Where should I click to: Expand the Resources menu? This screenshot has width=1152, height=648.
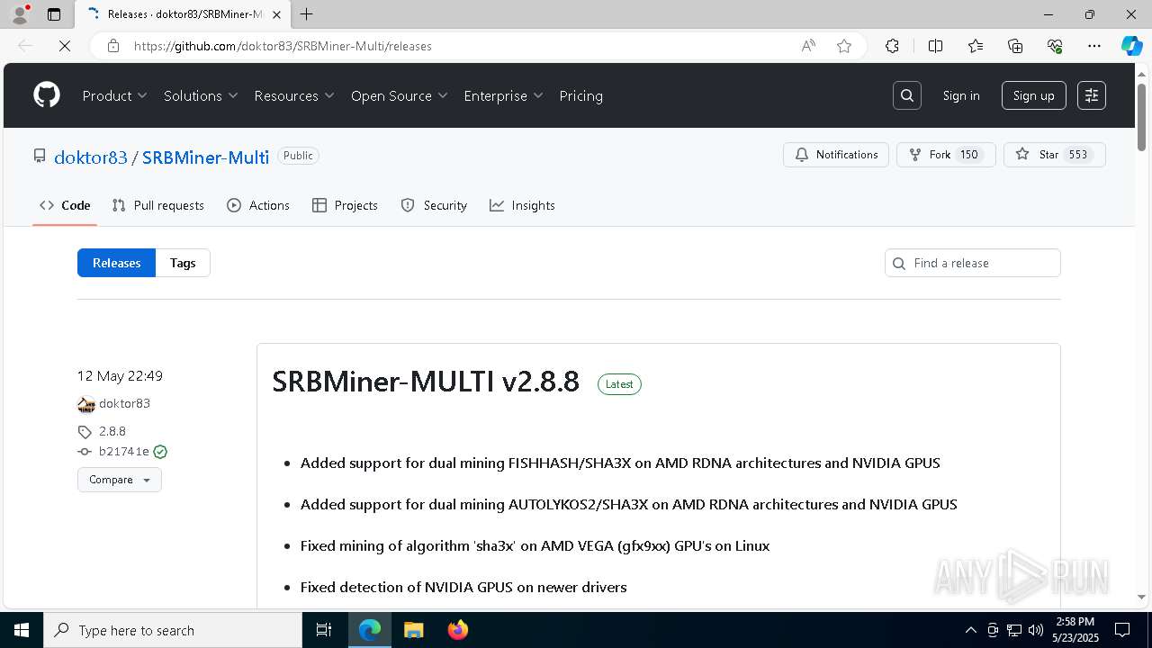point(294,95)
